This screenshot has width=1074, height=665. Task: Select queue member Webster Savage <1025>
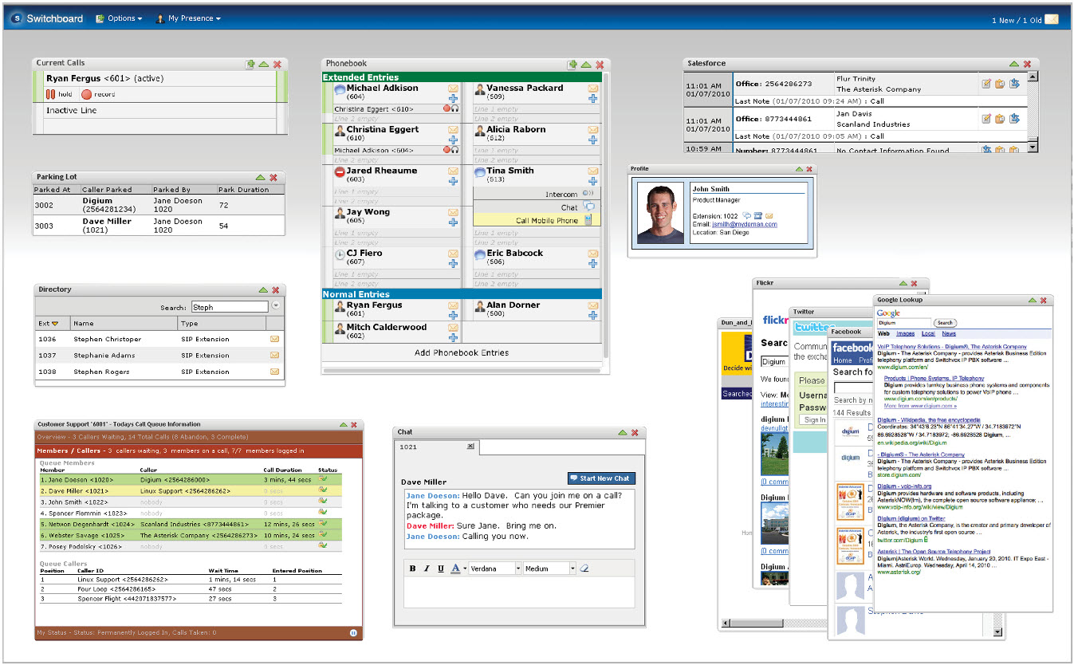(189, 535)
